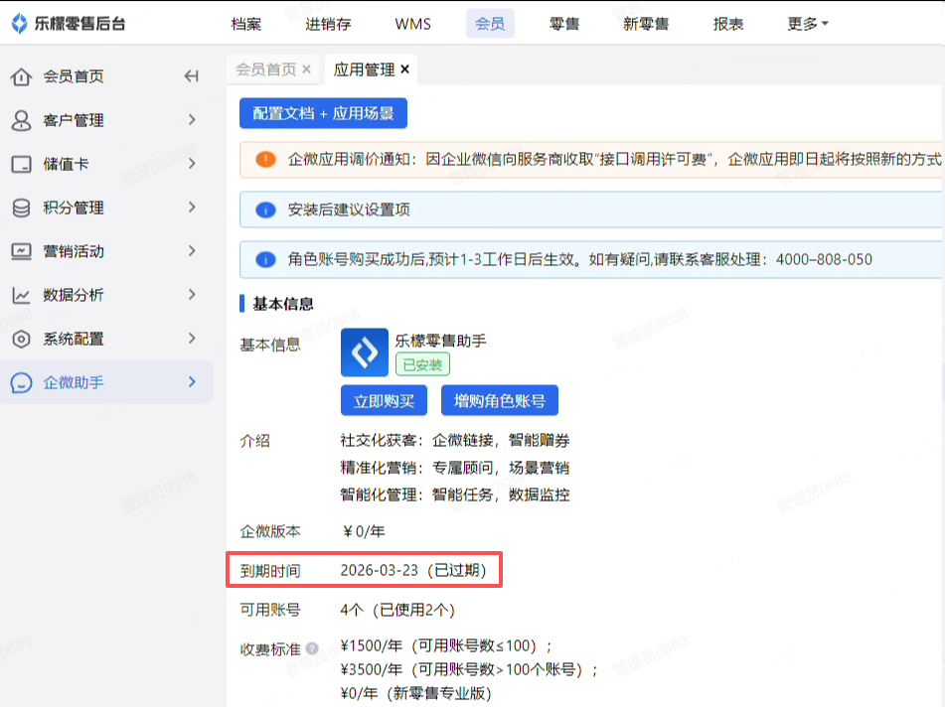
Task: Click the 企微应用调价通知 notice text
Action: [x=615, y=160]
